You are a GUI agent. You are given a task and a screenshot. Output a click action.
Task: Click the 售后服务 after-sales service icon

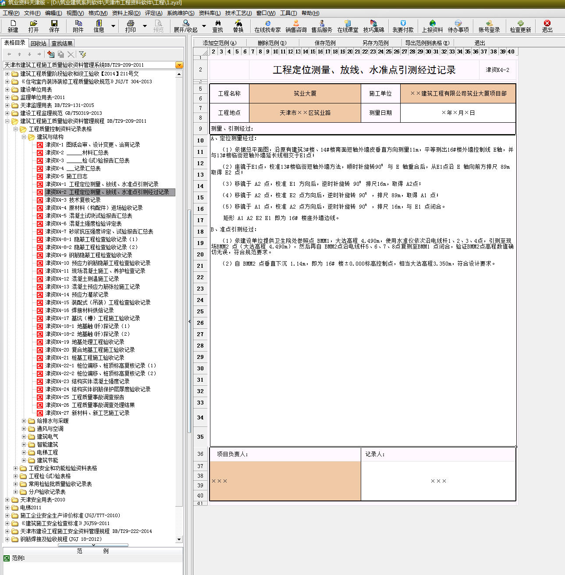pyautogui.click(x=322, y=26)
